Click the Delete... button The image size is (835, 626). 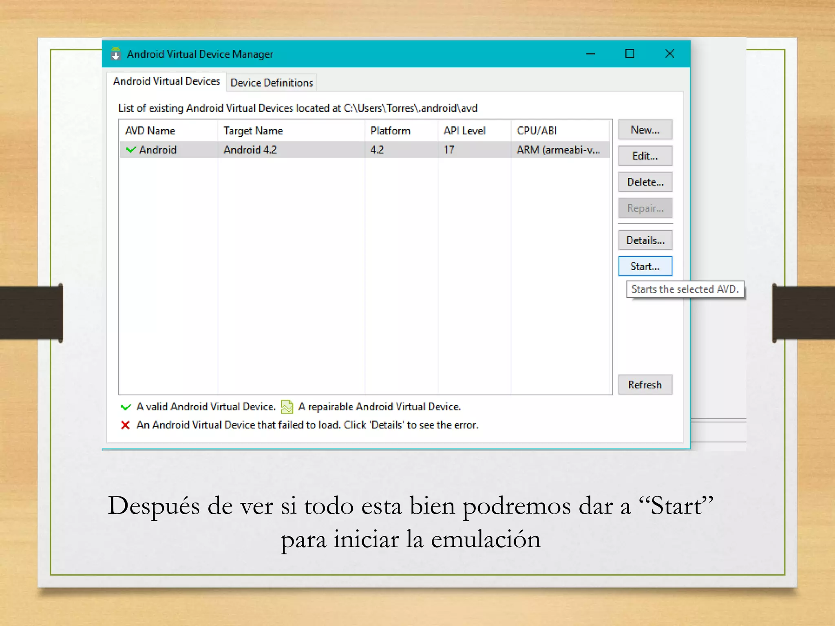(x=645, y=182)
